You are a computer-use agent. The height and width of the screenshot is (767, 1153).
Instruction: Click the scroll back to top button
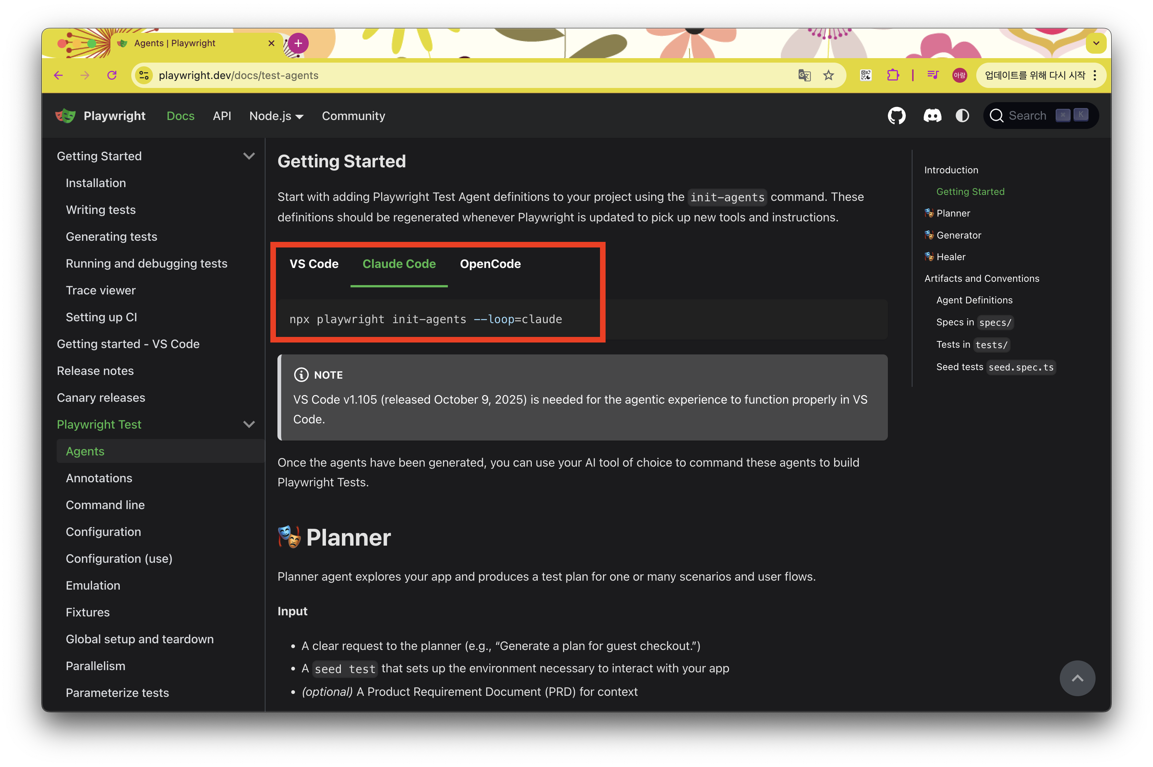pos(1077,678)
